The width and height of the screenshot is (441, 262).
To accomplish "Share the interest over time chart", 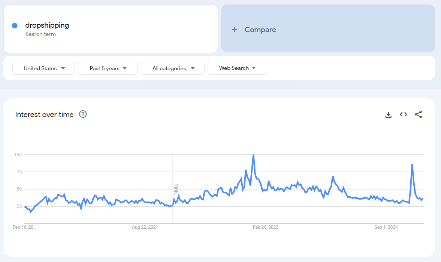I will click(x=418, y=114).
